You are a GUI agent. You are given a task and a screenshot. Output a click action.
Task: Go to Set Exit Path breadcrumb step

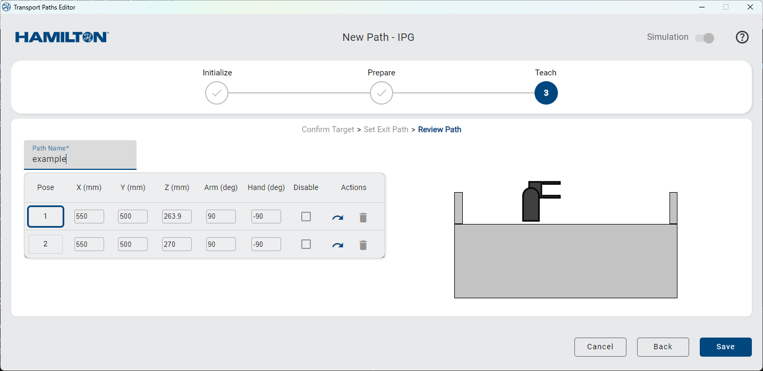pyautogui.click(x=386, y=130)
